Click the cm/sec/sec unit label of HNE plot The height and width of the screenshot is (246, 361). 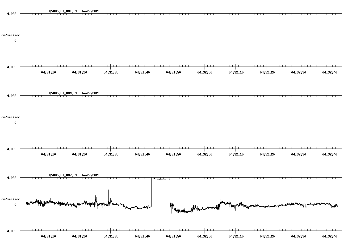click(x=11, y=35)
